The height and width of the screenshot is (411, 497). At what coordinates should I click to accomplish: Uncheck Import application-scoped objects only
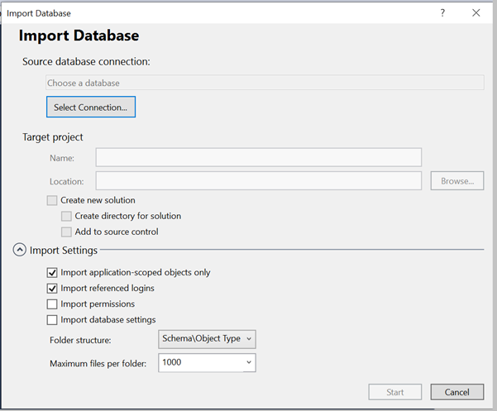click(53, 272)
